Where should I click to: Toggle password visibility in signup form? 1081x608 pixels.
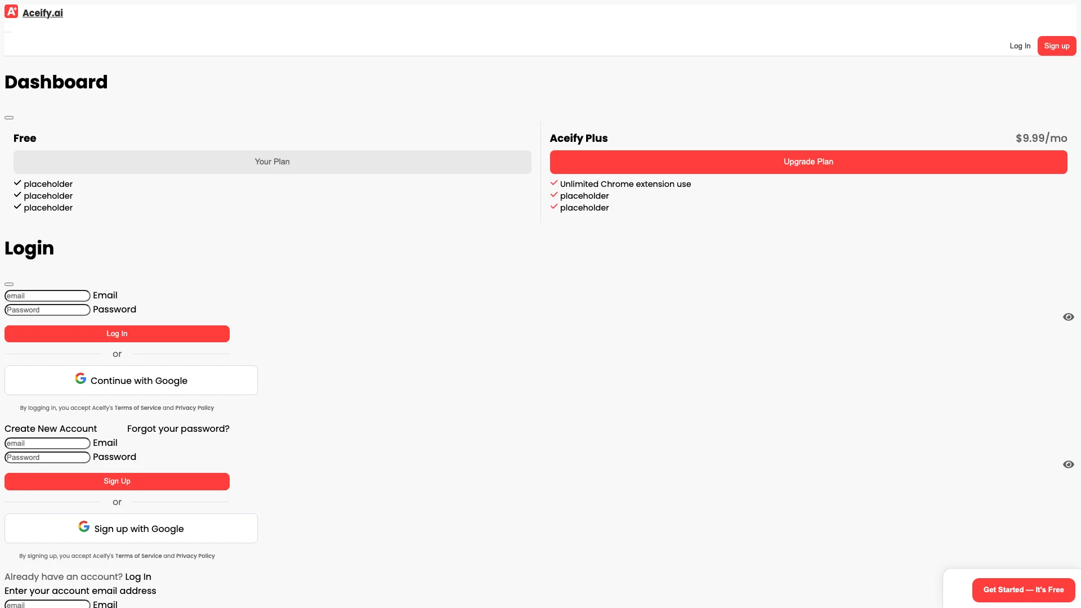[1067, 464]
